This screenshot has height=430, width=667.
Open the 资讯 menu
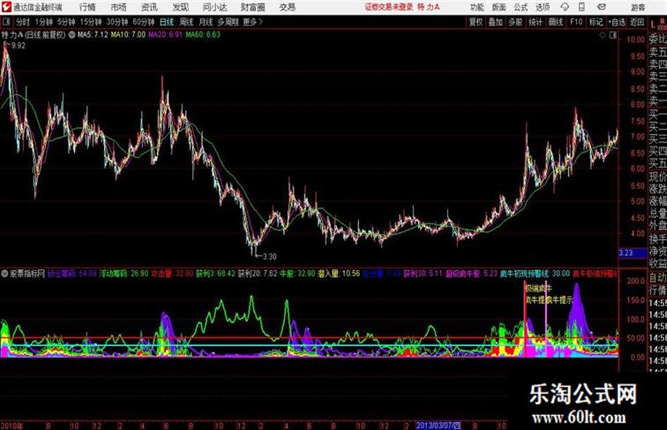coord(150,7)
